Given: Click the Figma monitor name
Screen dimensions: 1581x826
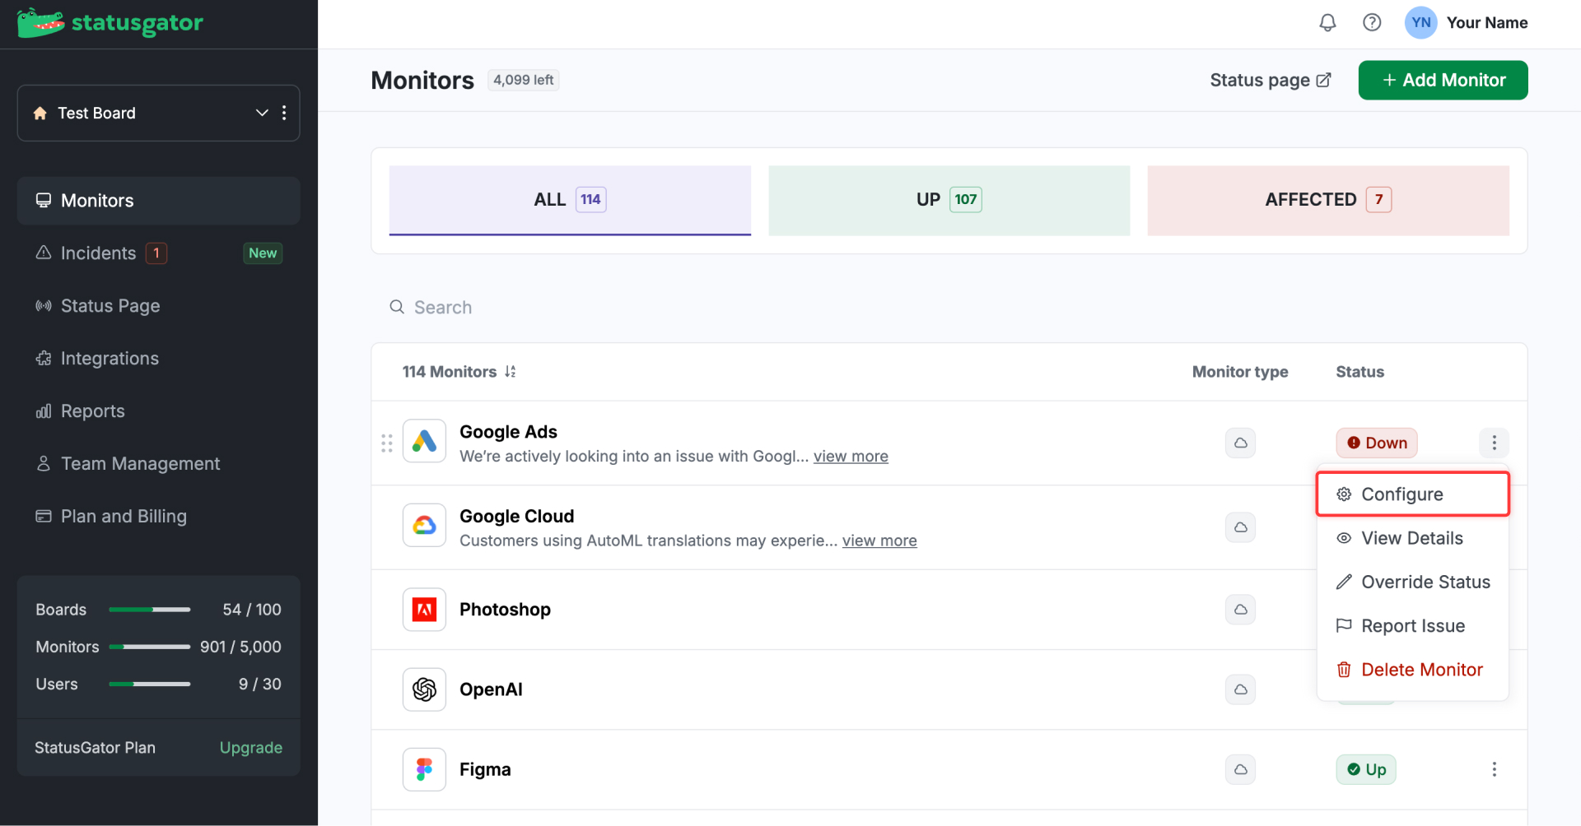Looking at the screenshot, I should 485,769.
